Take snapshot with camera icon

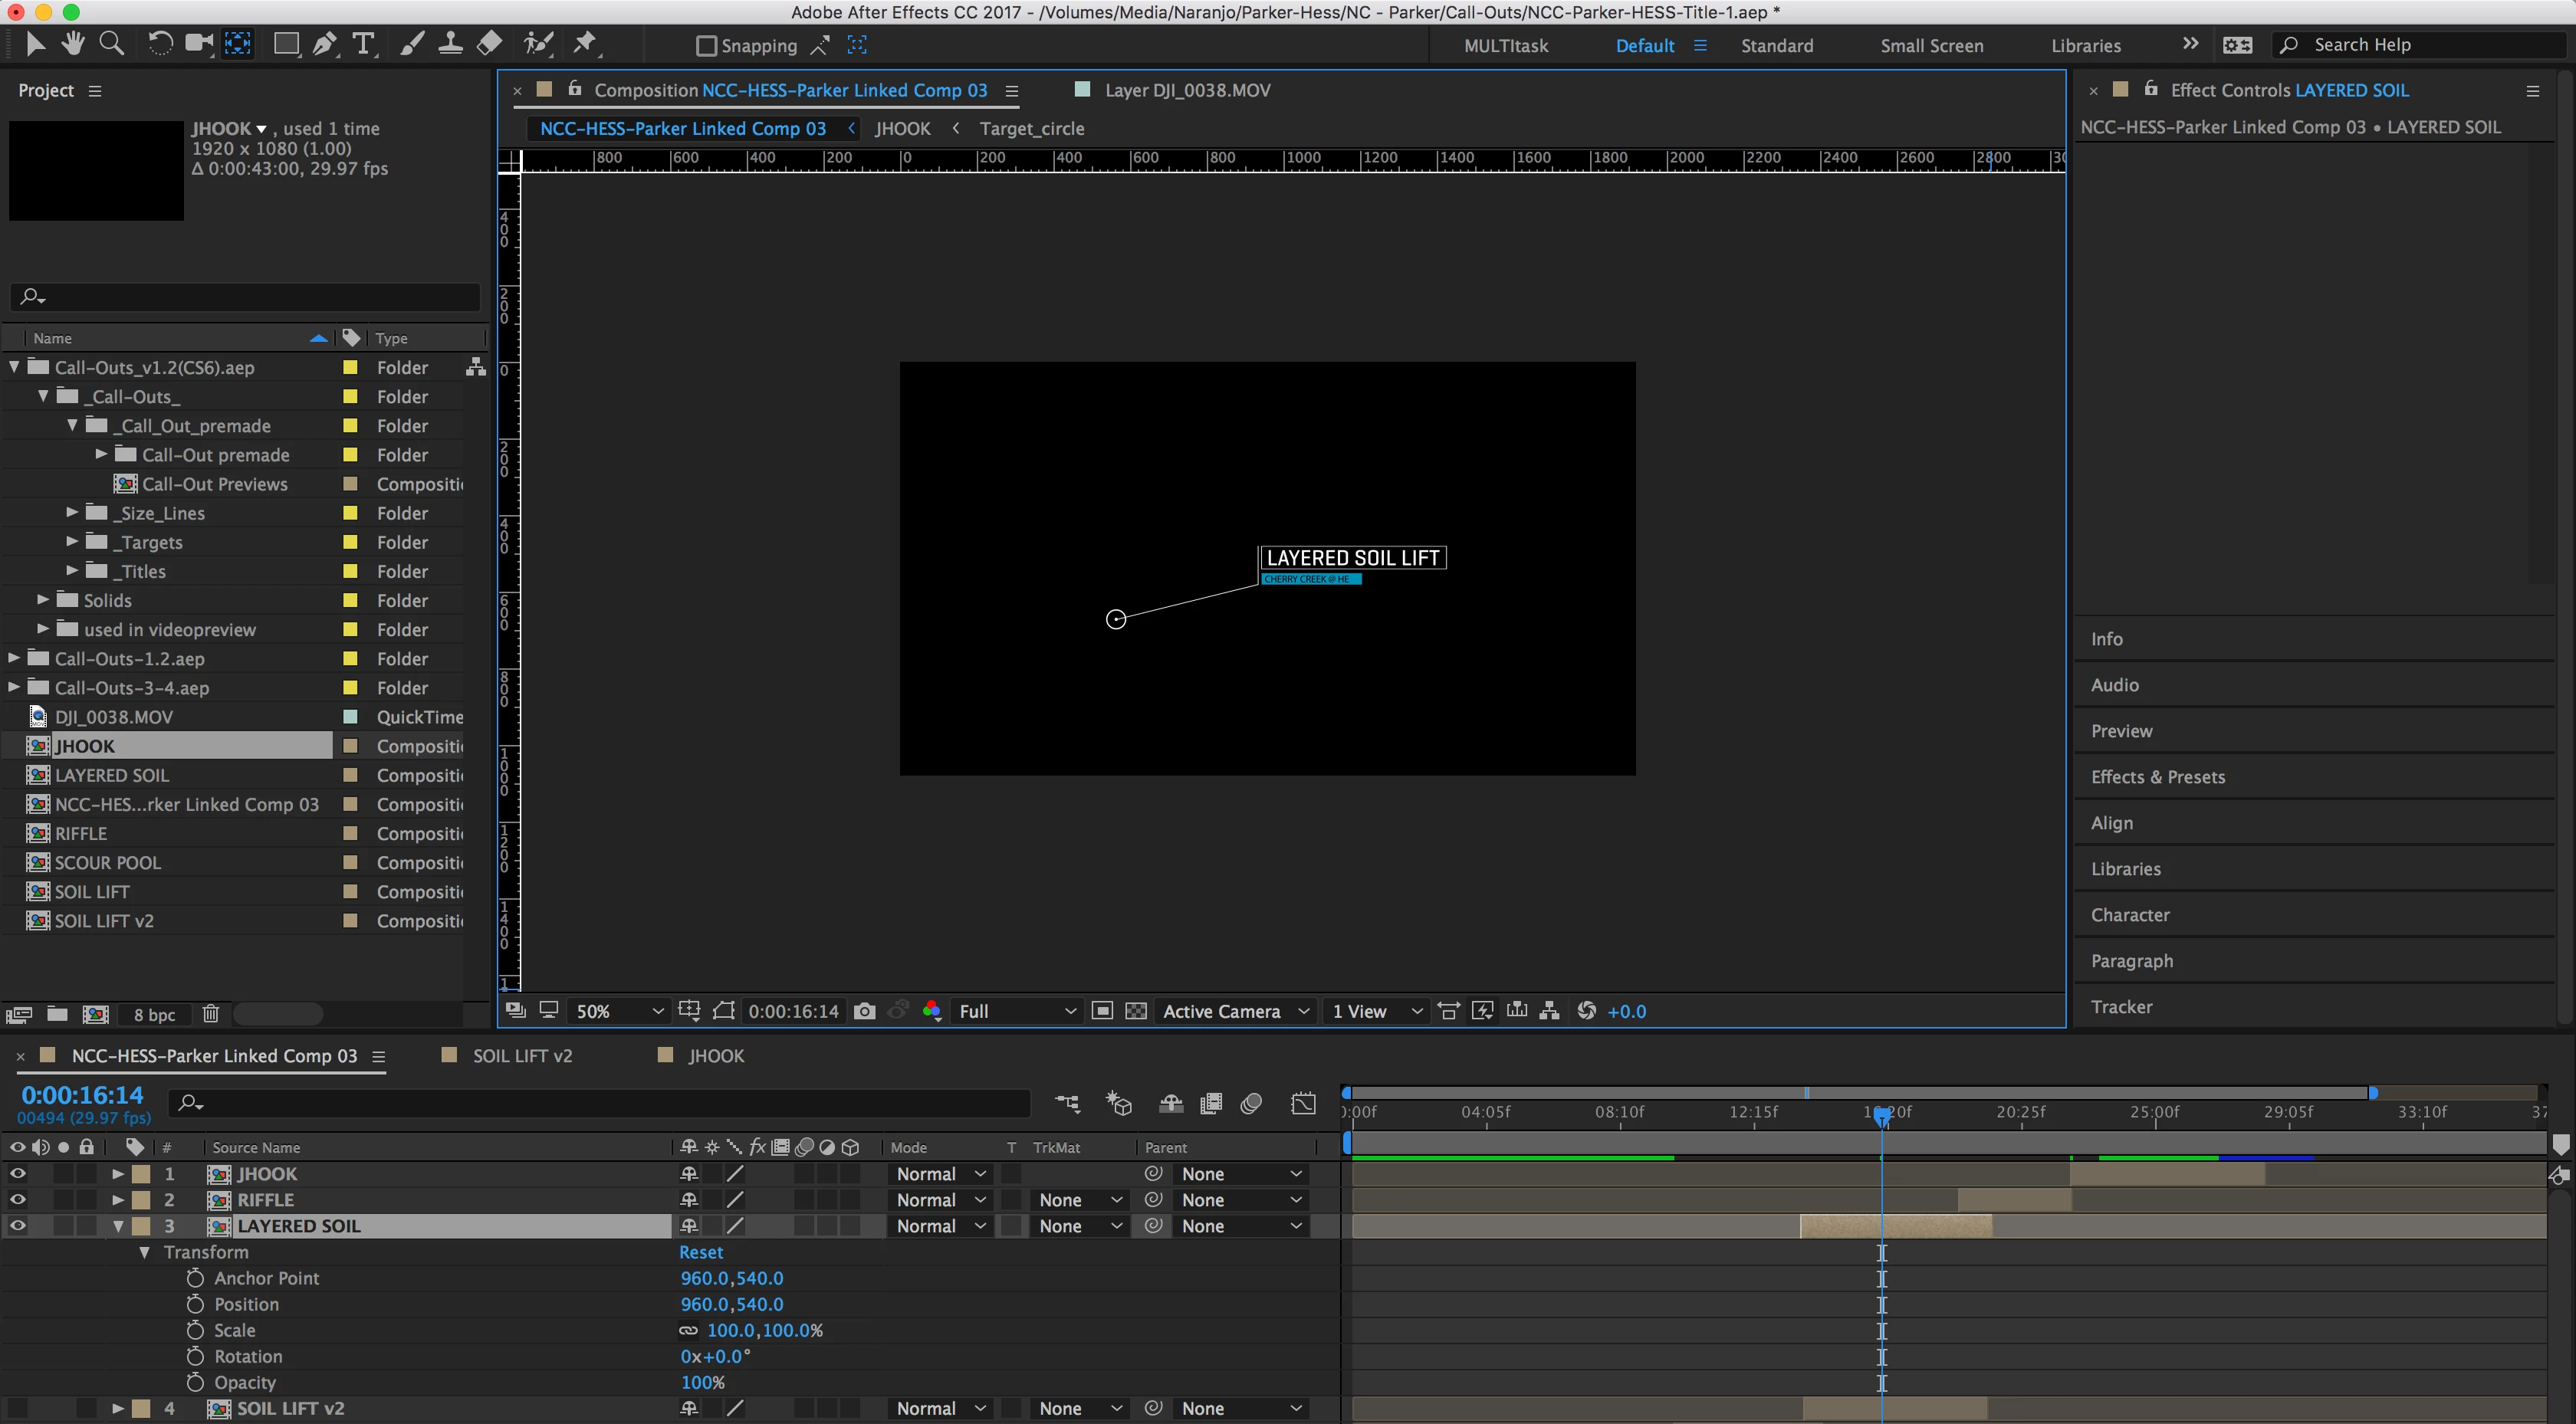click(865, 1011)
